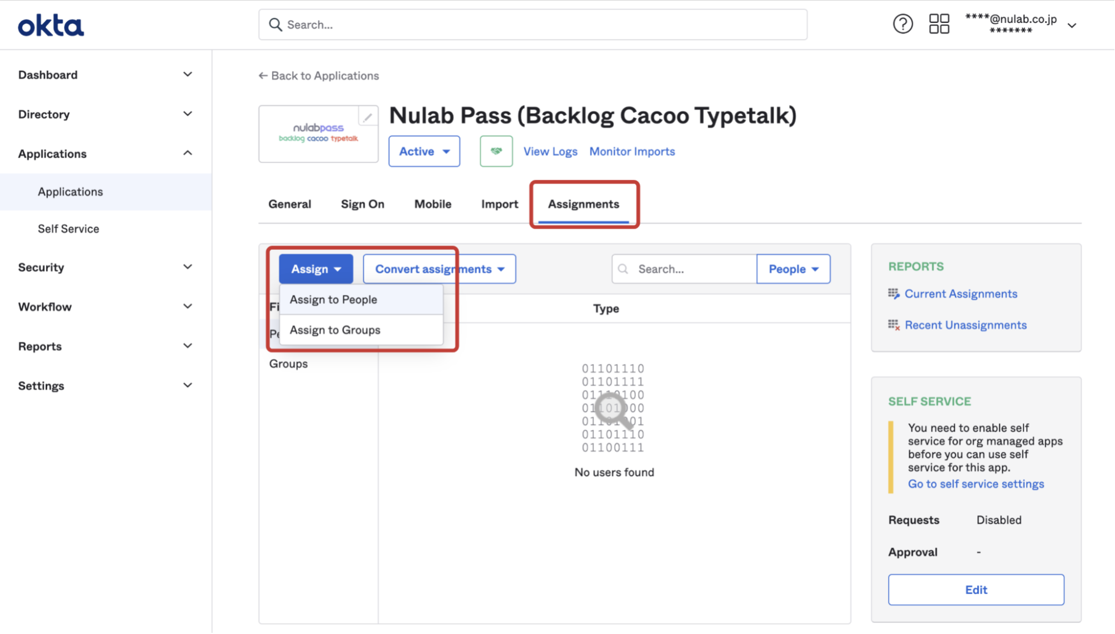
Task: Click the Okta logo
Action: (51, 26)
